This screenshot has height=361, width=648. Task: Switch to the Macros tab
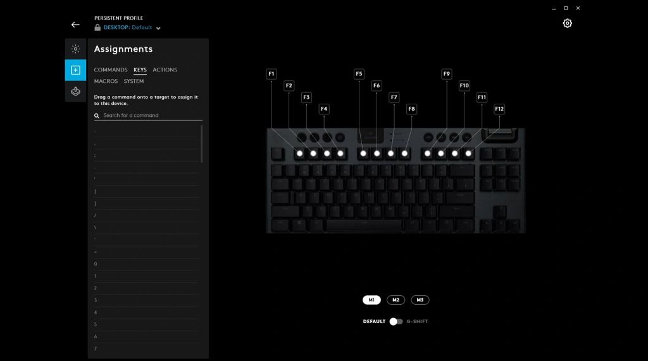(x=106, y=82)
